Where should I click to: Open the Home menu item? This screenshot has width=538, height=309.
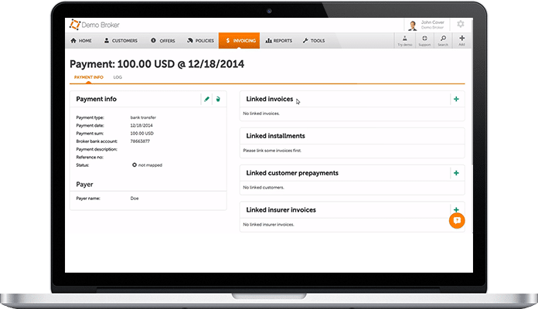click(81, 40)
